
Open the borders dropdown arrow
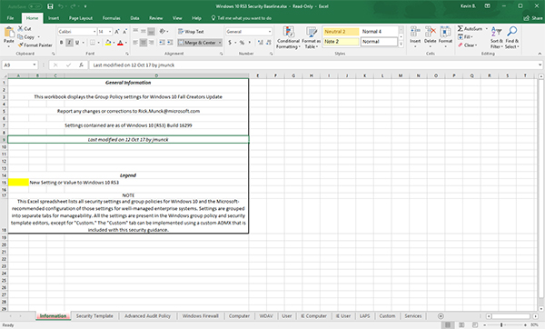pos(99,43)
